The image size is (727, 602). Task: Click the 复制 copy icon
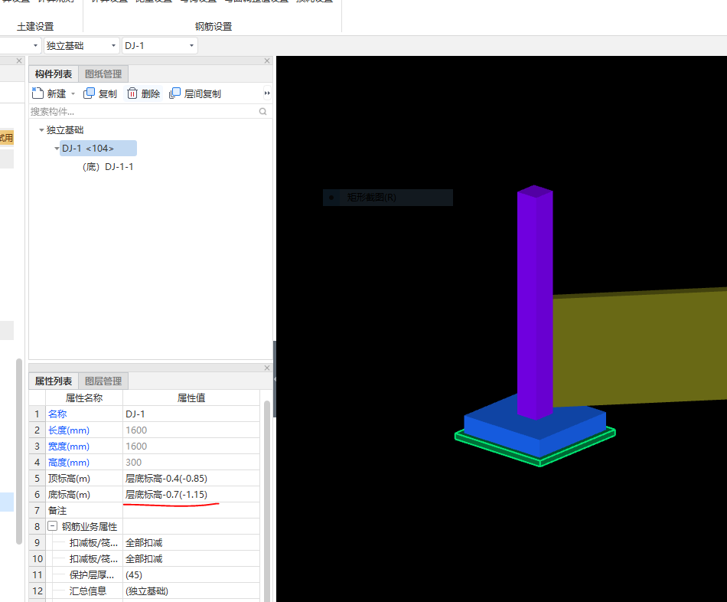point(89,93)
